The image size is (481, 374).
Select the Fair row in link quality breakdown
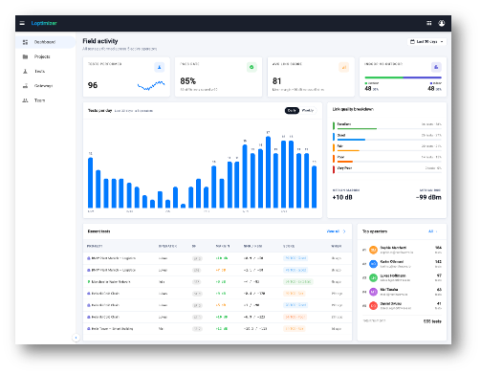pyautogui.click(x=387, y=147)
